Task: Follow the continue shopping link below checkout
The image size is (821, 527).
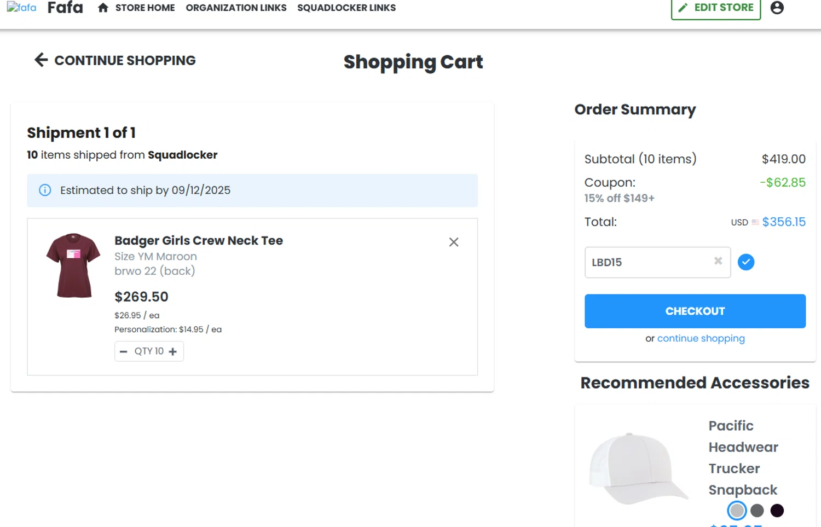Action: tap(701, 338)
